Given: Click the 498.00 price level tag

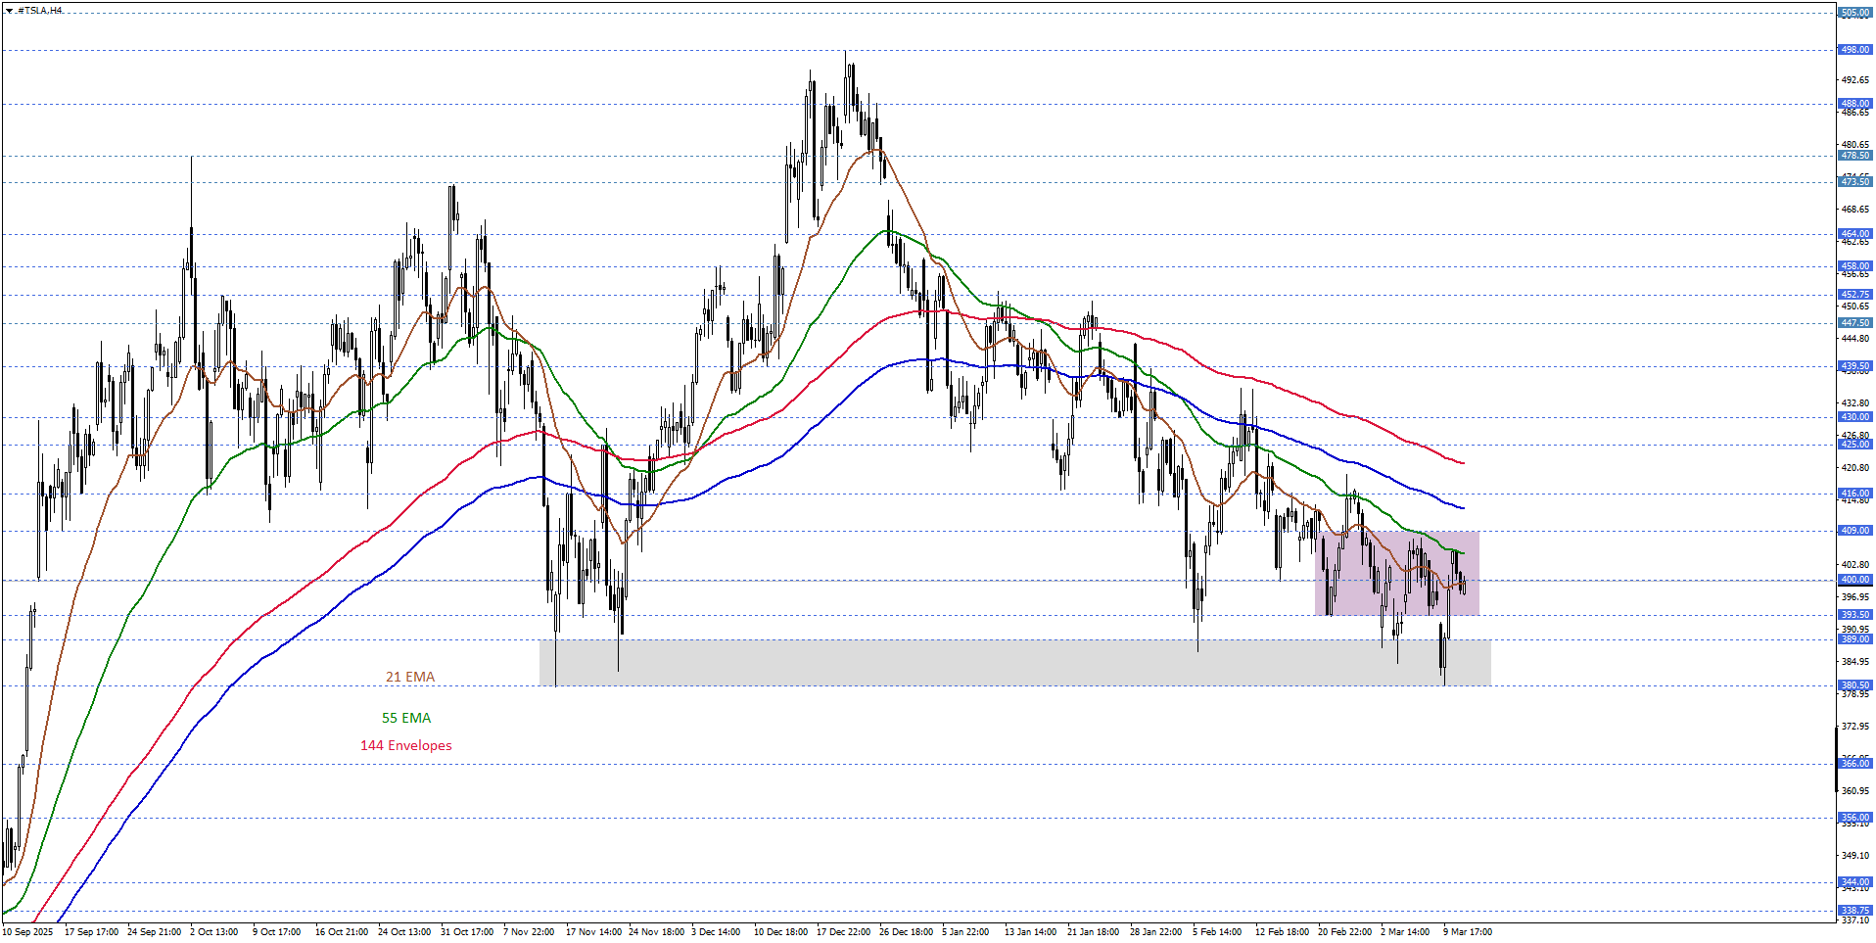Looking at the screenshot, I should [1854, 50].
